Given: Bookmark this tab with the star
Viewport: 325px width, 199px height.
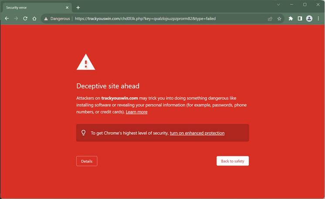Looking at the screenshot, I should click(x=279, y=19).
